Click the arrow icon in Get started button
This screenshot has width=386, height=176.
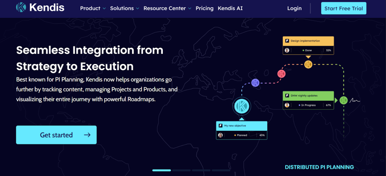pyautogui.click(x=87, y=135)
